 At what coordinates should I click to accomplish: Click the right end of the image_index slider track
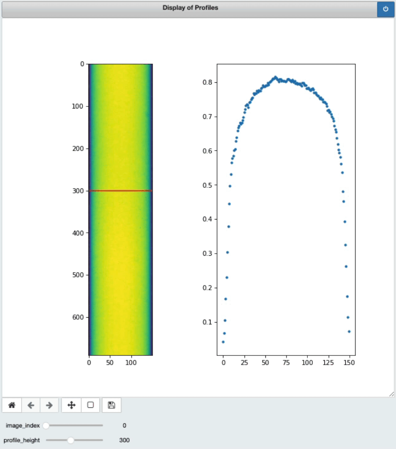tap(101, 425)
